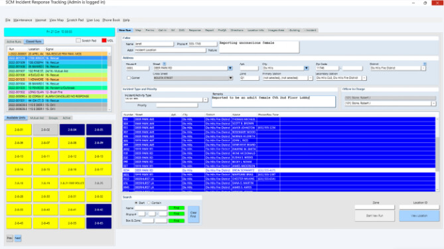Click the Clear Find button in Search
Image resolution: width=444 pixels, height=249 pixels.
pyautogui.click(x=193, y=215)
